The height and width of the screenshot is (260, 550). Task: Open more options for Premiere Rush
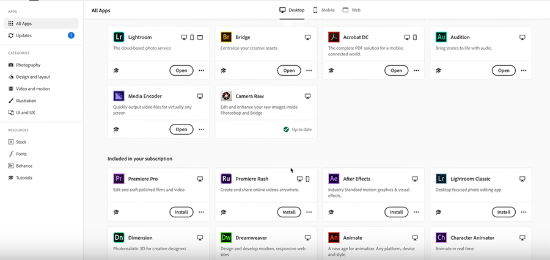[x=309, y=212]
